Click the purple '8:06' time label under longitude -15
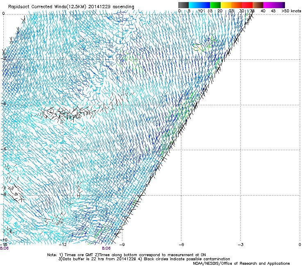The width and height of the screenshot is (303, 266). (4, 248)
